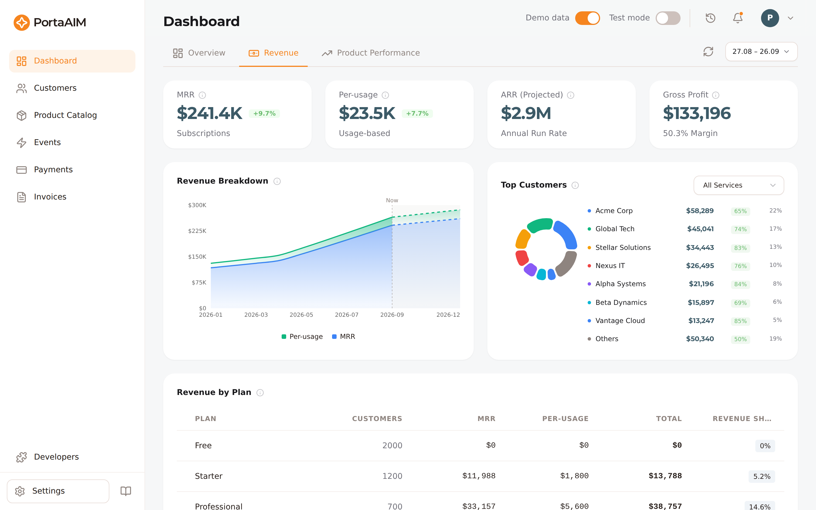
Task: Click the red Nexus IT donut segment
Action: click(522, 258)
